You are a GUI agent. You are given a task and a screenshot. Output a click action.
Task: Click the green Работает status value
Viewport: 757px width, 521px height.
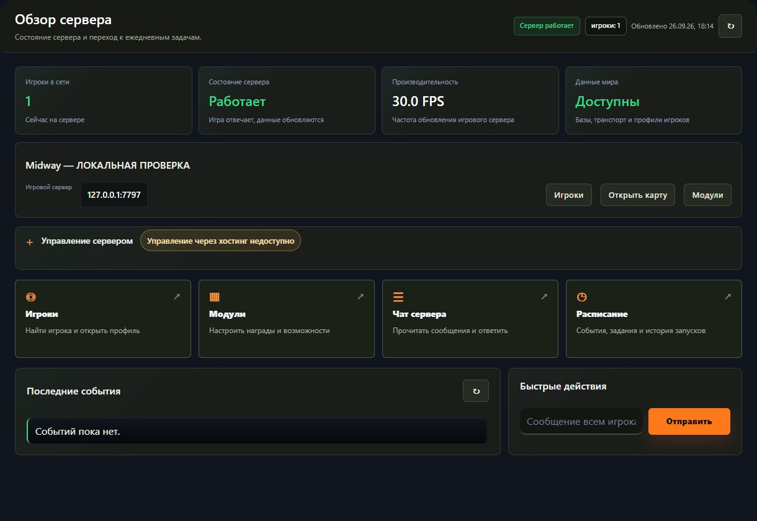[x=237, y=101]
